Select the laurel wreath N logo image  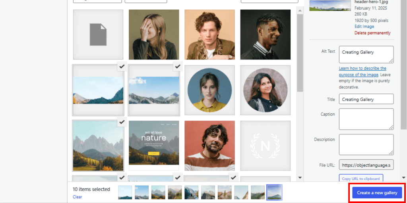265,146
